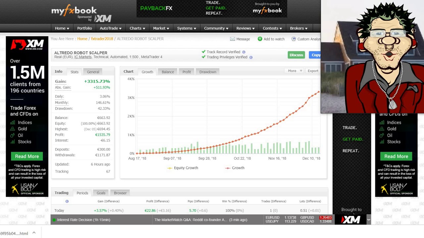The width and height of the screenshot is (424, 238).
Task: Click the XM logo in the left ad banner
Action: [27, 44]
